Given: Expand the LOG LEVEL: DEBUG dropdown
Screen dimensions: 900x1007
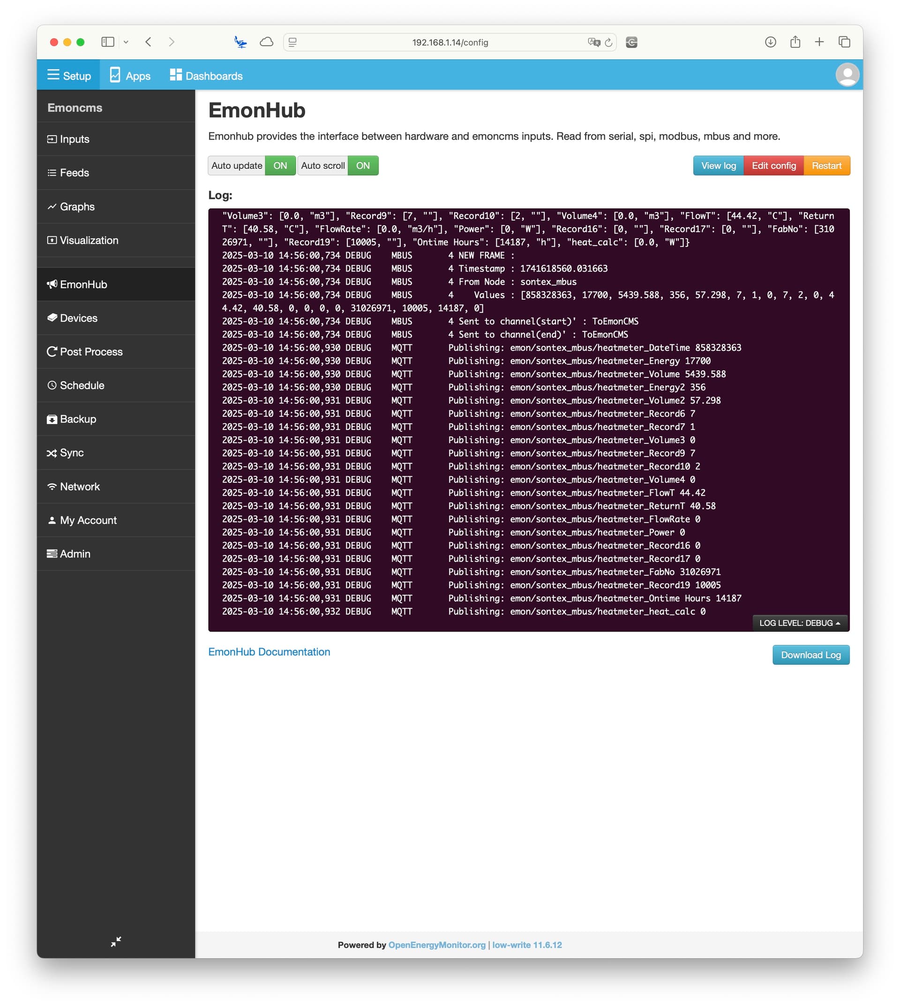Looking at the screenshot, I should click(x=800, y=623).
